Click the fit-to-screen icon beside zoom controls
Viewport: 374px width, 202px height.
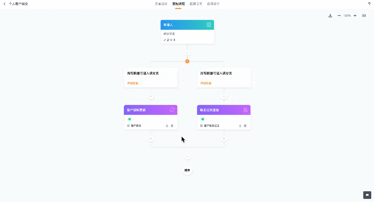(x=364, y=16)
